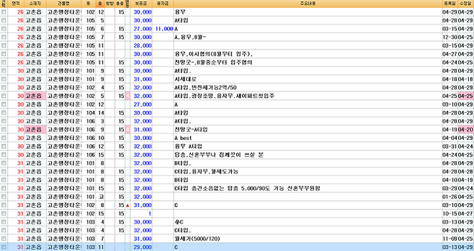This screenshot has width=474, height=251.
Task: Click the 방향 column header
Action: [x=109, y=4]
